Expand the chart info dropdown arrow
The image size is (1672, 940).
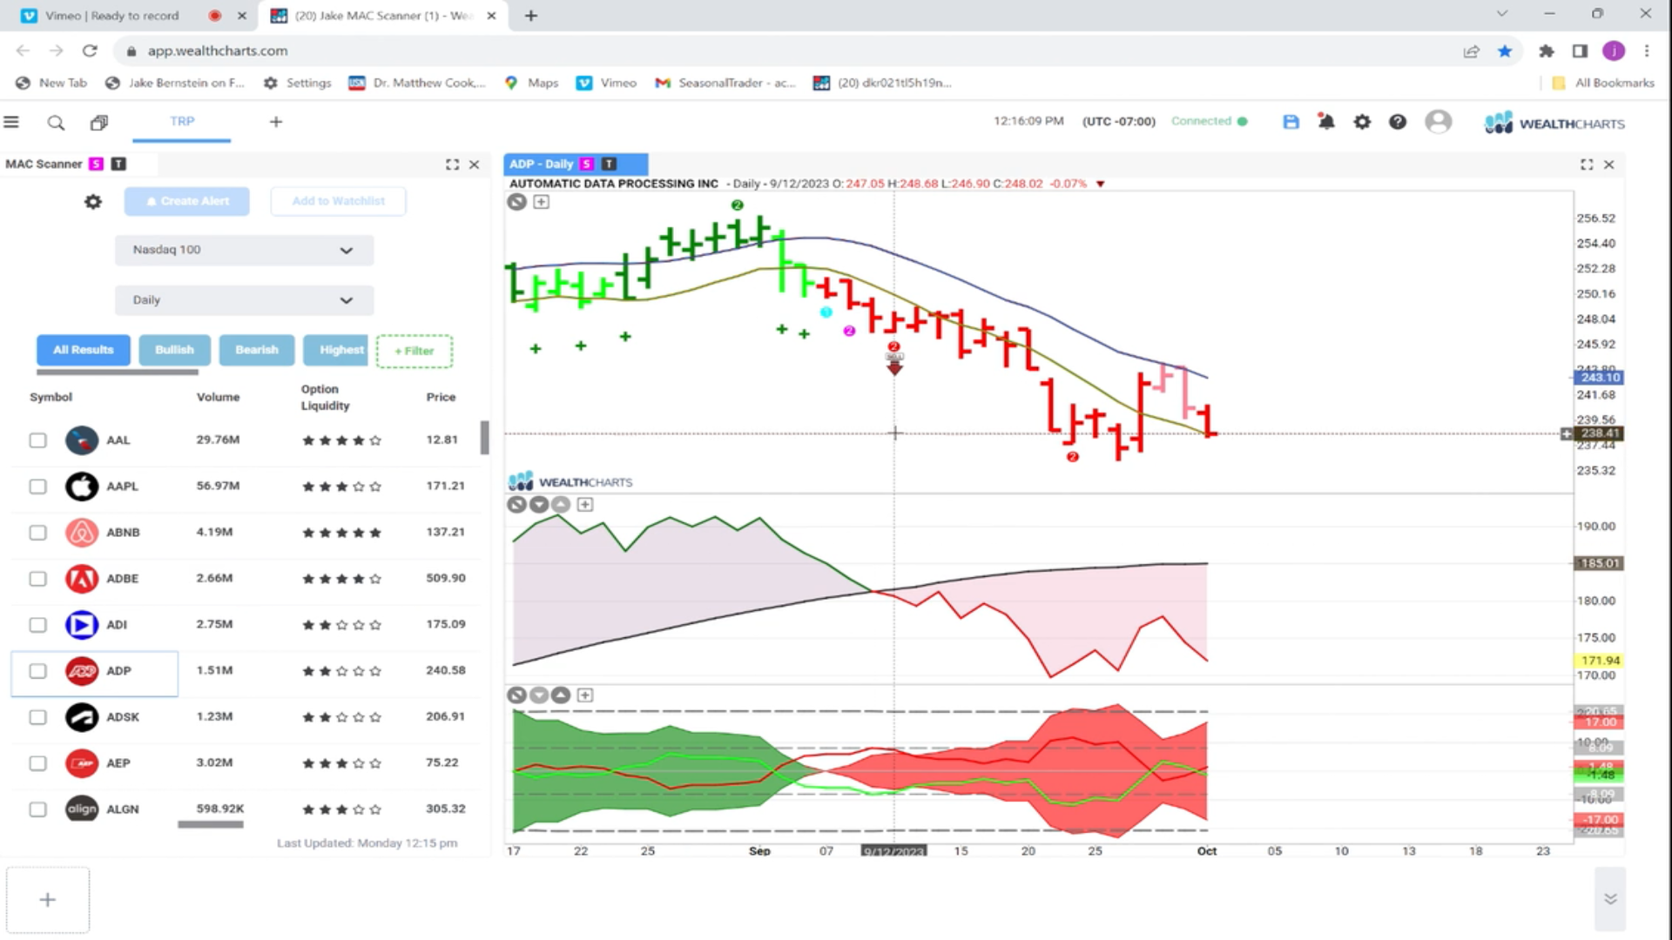tap(1101, 185)
